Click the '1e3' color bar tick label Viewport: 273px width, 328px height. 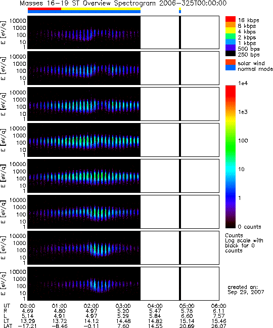[243, 112]
